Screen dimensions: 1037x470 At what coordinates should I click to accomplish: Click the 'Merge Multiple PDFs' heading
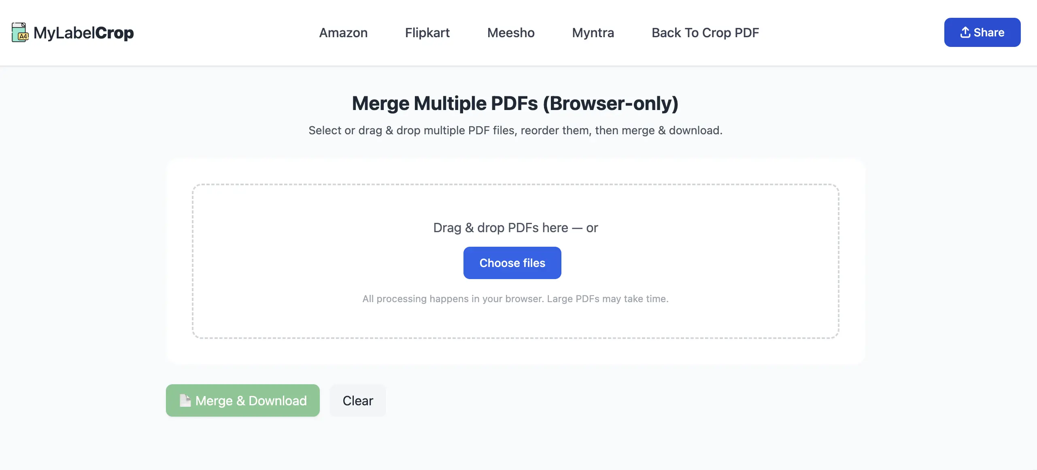coord(515,103)
